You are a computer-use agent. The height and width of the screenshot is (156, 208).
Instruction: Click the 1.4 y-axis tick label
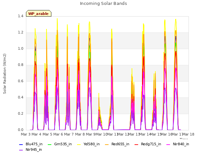click(20, 16)
